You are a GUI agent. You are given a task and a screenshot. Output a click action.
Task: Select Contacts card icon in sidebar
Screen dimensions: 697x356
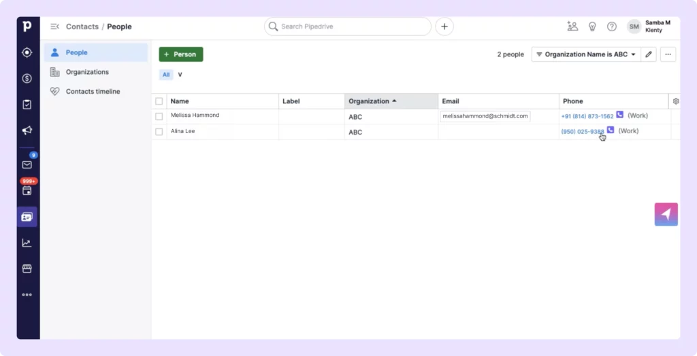(x=27, y=217)
